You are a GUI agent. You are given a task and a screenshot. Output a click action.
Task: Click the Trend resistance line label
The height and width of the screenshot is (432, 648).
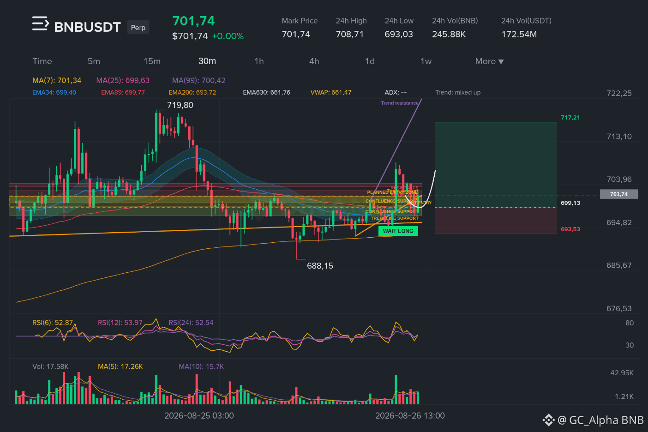pyautogui.click(x=400, y=103)
